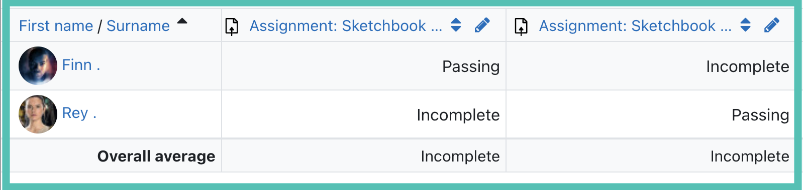Click first Sketchbook column pencil edit icon
Image resolution: width=803 pixels, height=190 pixels.
[482, 25]
